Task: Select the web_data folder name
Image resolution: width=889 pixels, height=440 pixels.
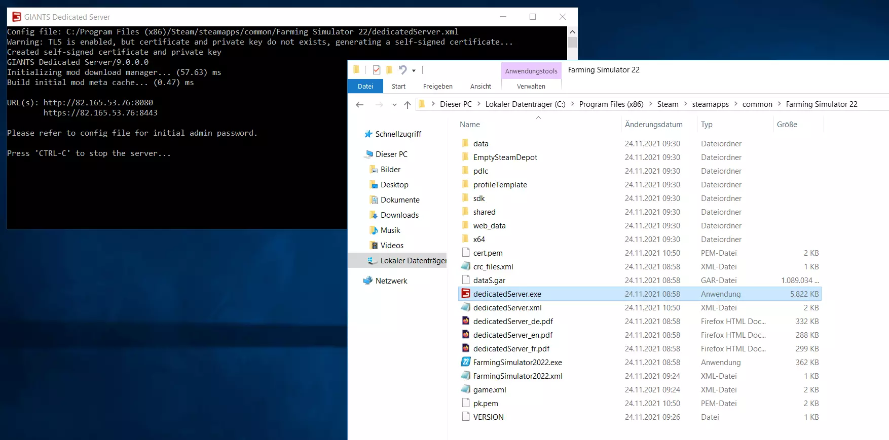Action: pos(489,225)
